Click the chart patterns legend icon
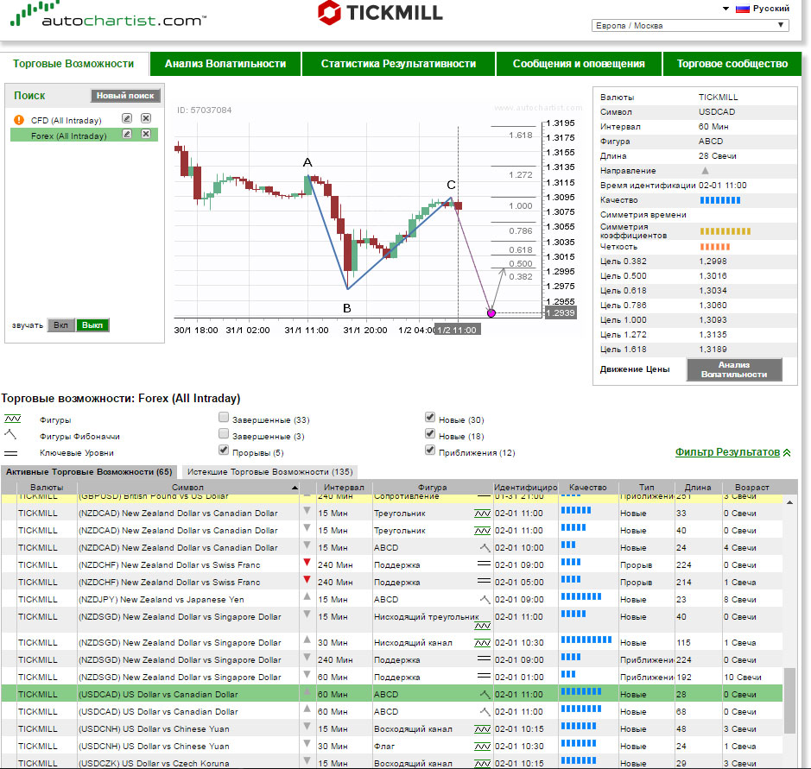This screenshot has width=811, height=769. (12, 419)
